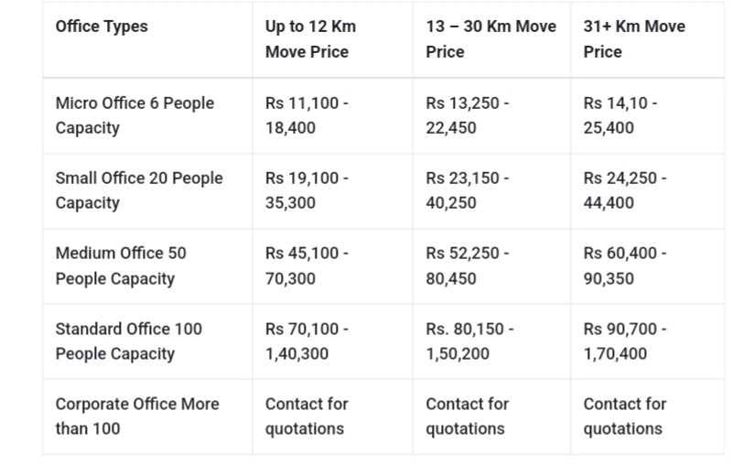Select the Small Office 20 People Capacity cell
This screenshot has height=465, width=743.
[x=139, y=190]
